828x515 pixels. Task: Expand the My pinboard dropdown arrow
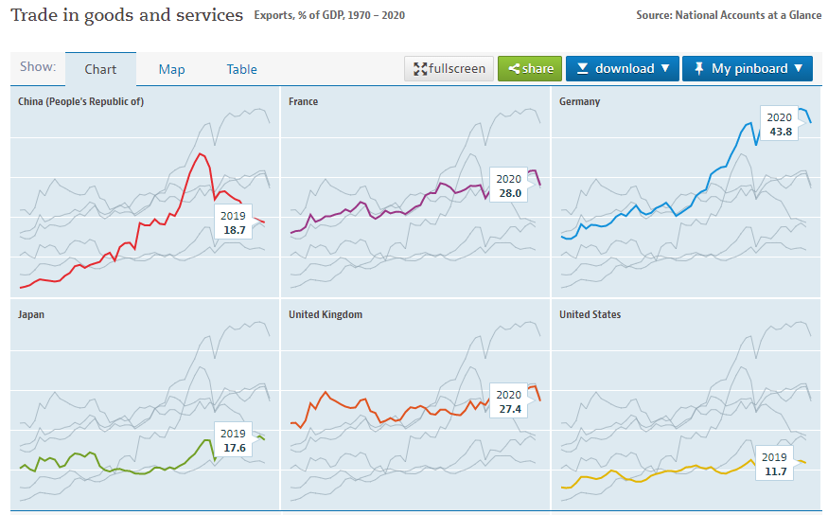click(x=799, y=68)
